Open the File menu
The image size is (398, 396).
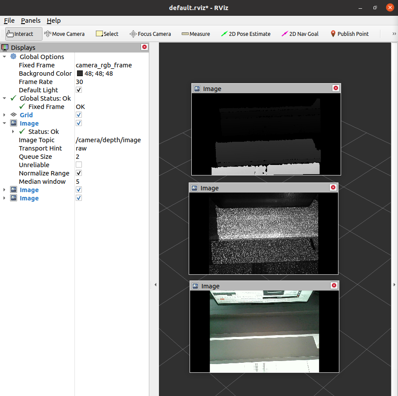click(9, 20)
